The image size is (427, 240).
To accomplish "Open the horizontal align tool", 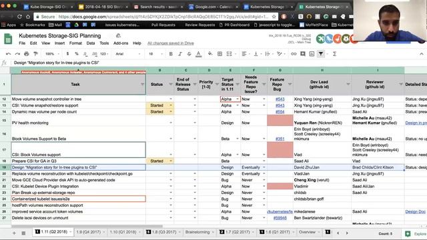I will coord(244,54).
